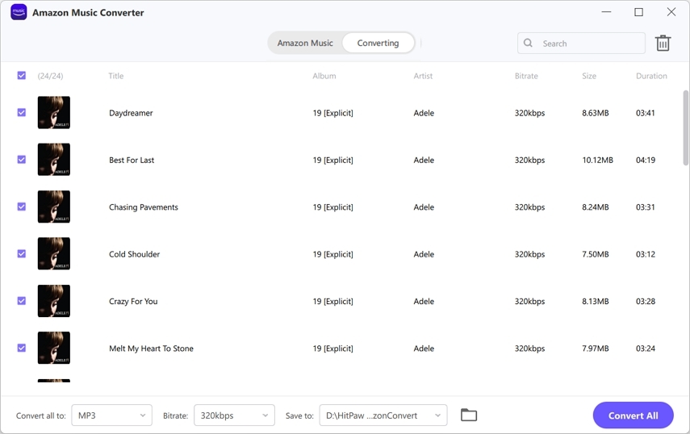Click the 8.63MB size value
The height and width of the screenshot is (434, 690).
click(x=596, y=113)
